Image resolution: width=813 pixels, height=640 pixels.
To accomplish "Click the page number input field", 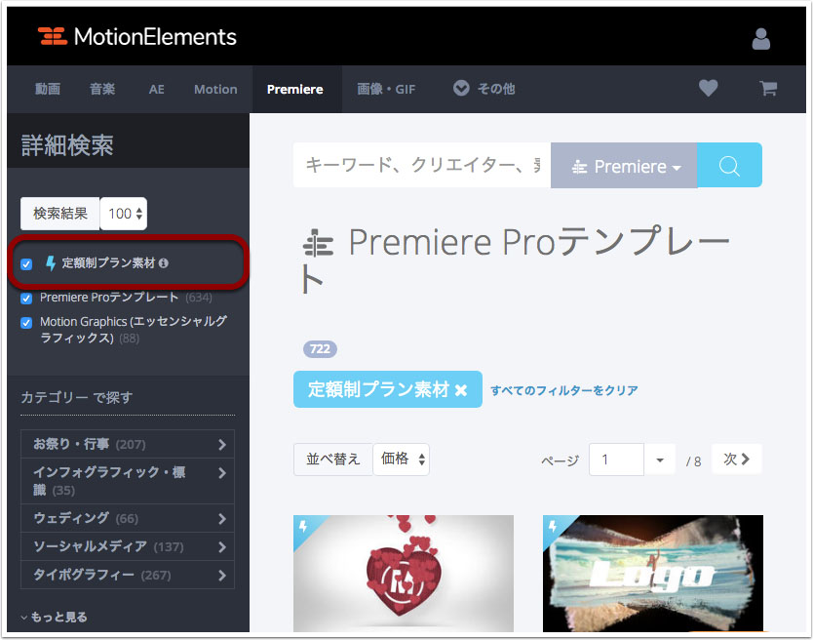I will [616, 460].
